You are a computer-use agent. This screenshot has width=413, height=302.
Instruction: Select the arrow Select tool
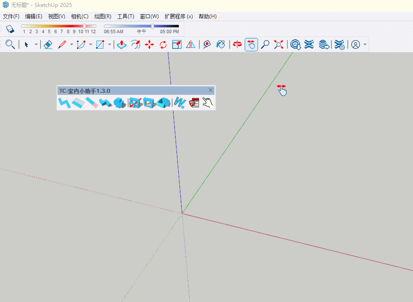(x=26, y=44)
